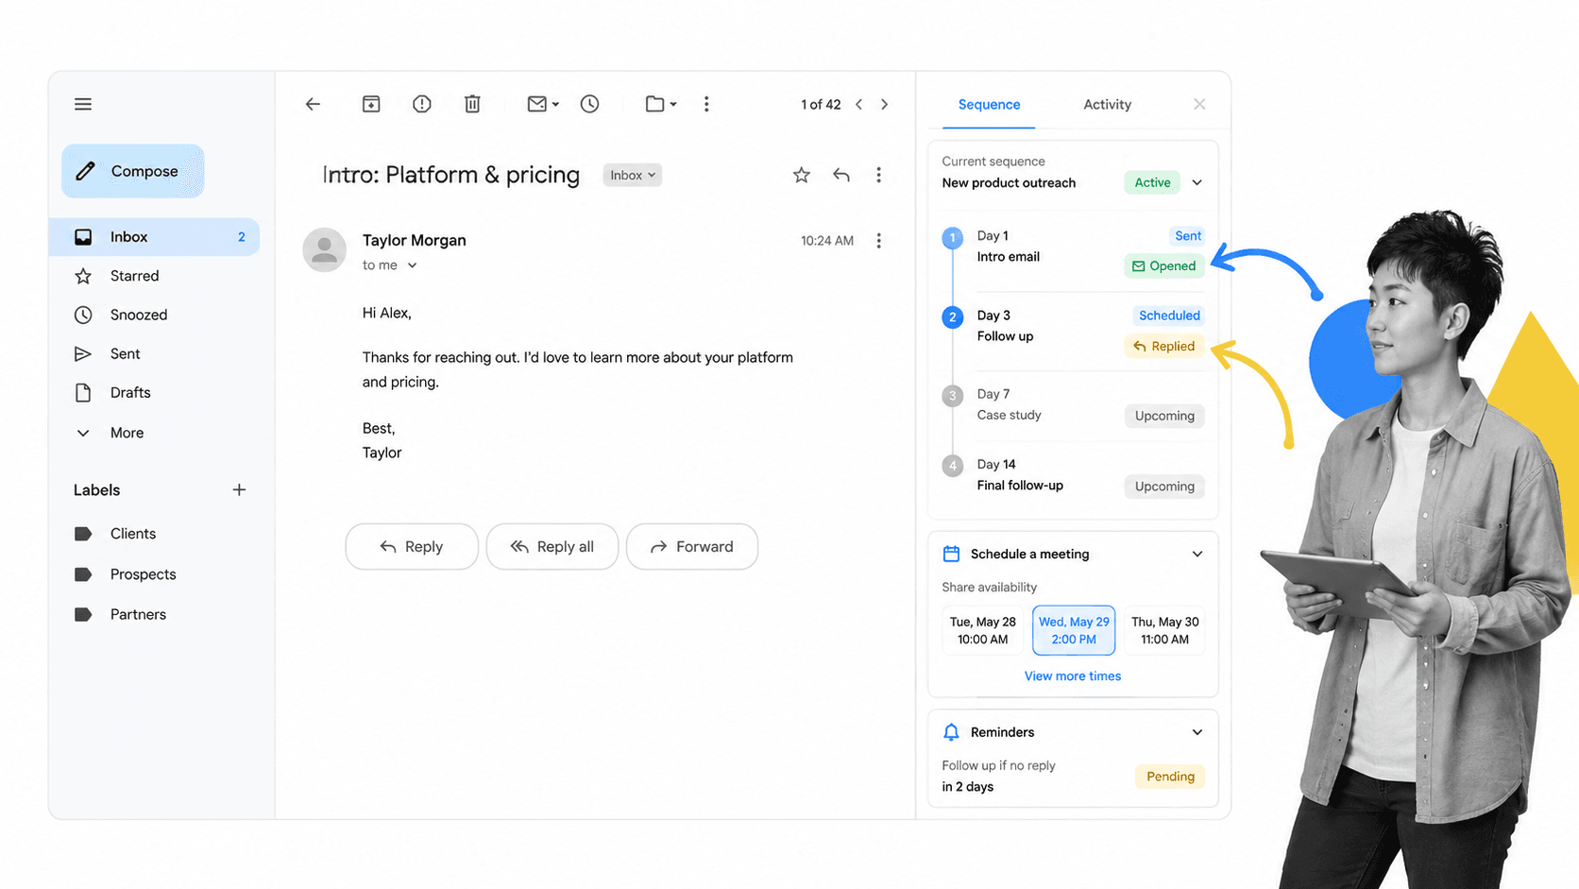This screenshot has height=889, width=1579.
Task: Click View more times link
Action: [1073, 676]
